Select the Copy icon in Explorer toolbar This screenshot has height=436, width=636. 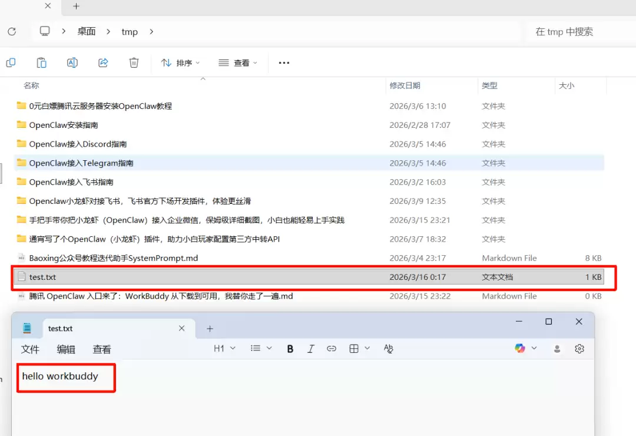11,62
